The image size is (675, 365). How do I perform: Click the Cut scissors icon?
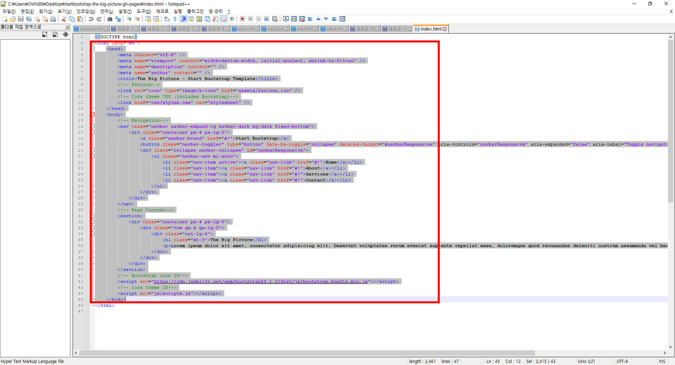coord(64,19)
